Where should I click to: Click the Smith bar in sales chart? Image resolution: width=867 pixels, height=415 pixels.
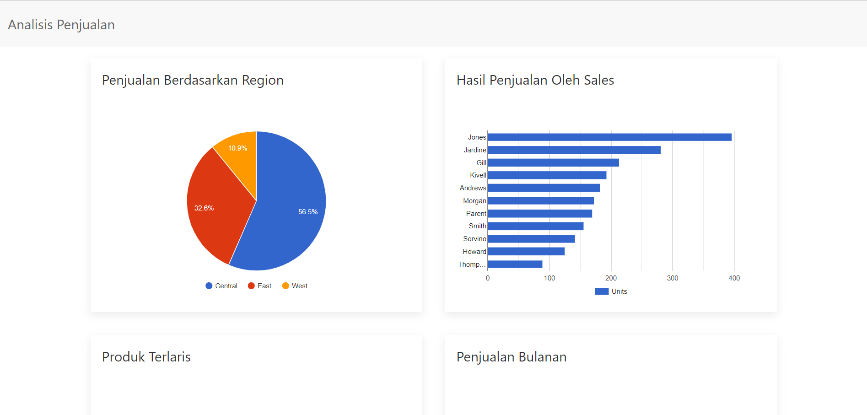536,226
